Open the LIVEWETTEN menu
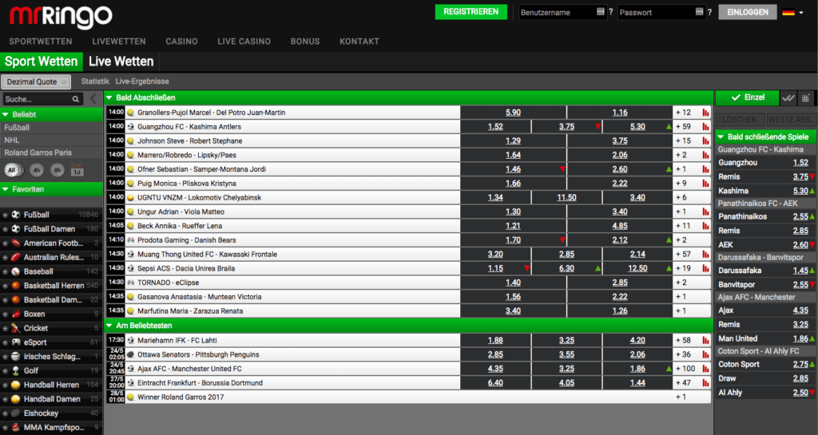Screen dimensions: 818x435 coord(119,42)
